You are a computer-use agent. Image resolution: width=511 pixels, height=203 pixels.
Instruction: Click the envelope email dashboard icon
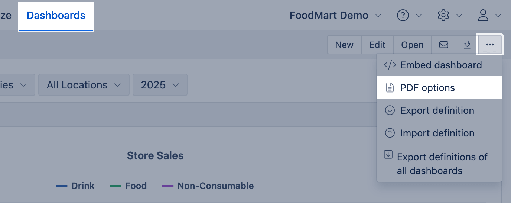[444, 45]
